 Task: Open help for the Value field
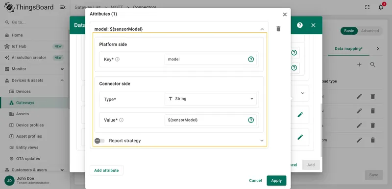(x=251, y=120)
